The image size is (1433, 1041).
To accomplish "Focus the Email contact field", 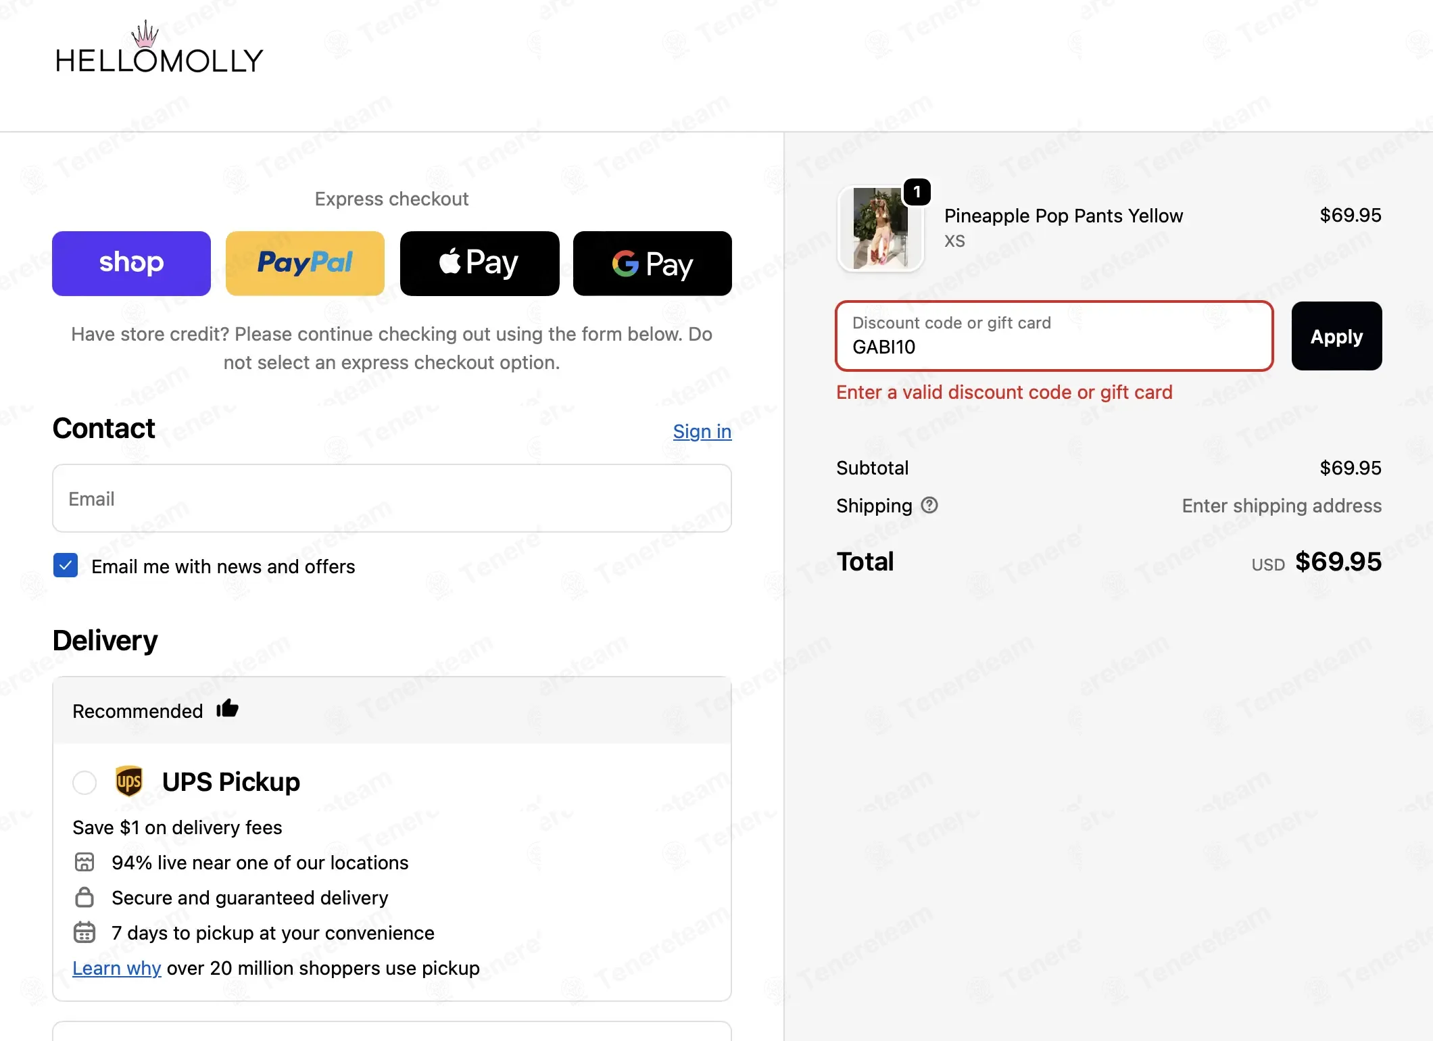I will coord(392,498).
